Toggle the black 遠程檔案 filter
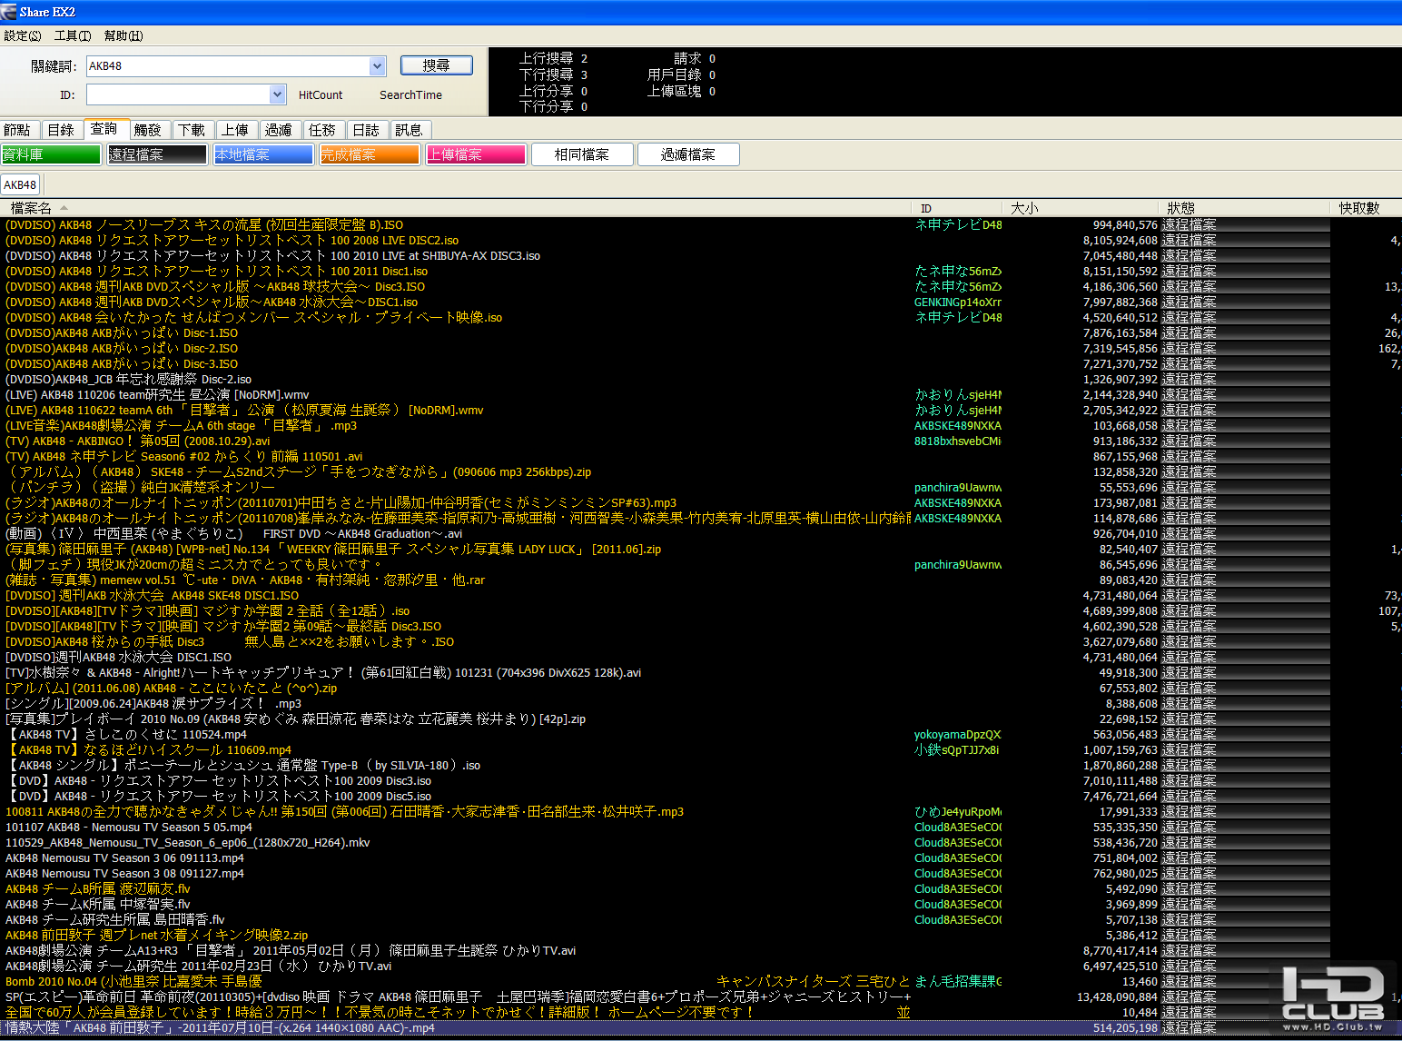 (157, 154)
